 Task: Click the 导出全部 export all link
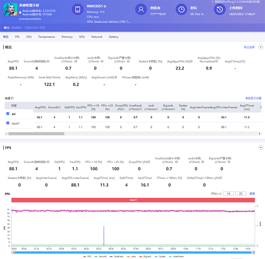[x=249, y=47]
